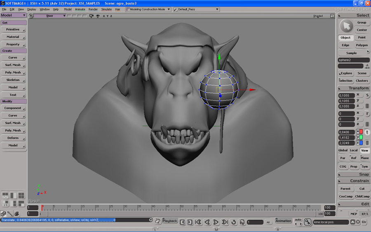Open the Render menu
Screen dimensions: 371x232
(x=93, y=9)
